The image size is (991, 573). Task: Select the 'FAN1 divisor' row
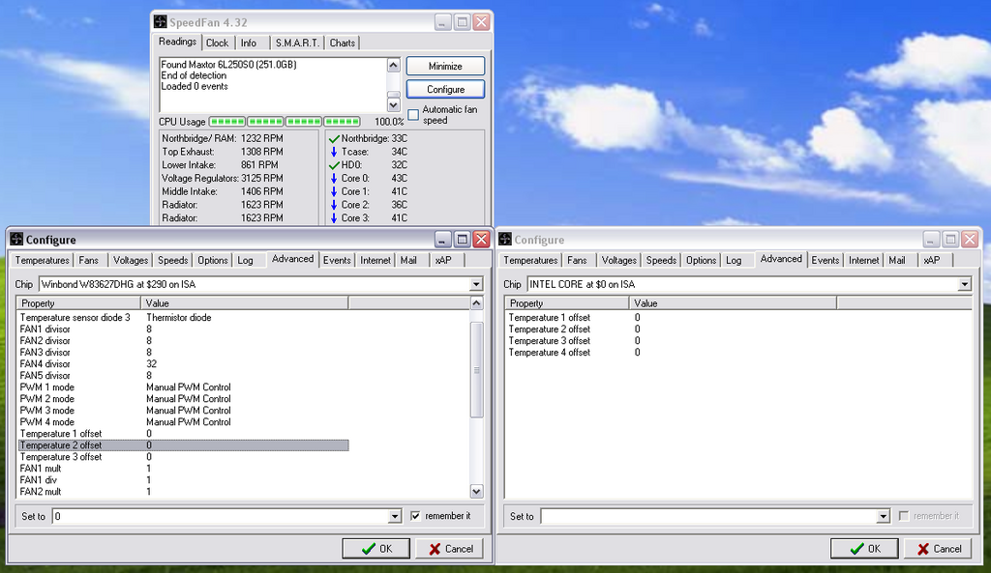pos(183,329)
